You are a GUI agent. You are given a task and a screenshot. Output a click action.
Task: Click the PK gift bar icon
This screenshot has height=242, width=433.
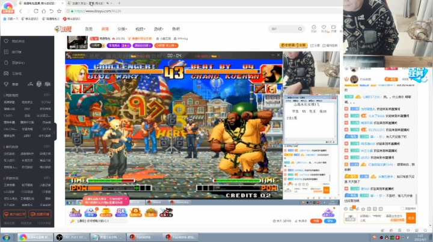pyautogui.click(x=121, y=212)
